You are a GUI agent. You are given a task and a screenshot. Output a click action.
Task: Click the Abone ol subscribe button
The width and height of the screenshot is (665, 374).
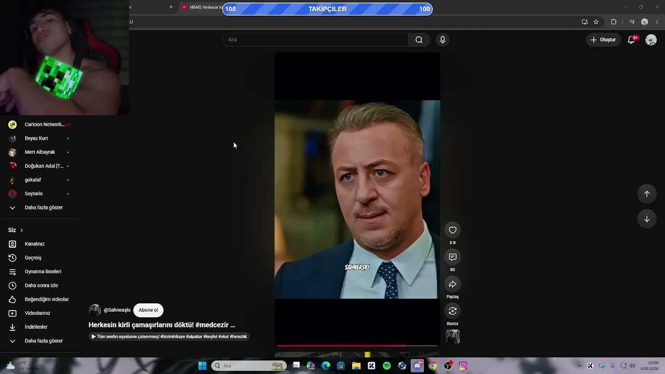click(x=148, y=310)
